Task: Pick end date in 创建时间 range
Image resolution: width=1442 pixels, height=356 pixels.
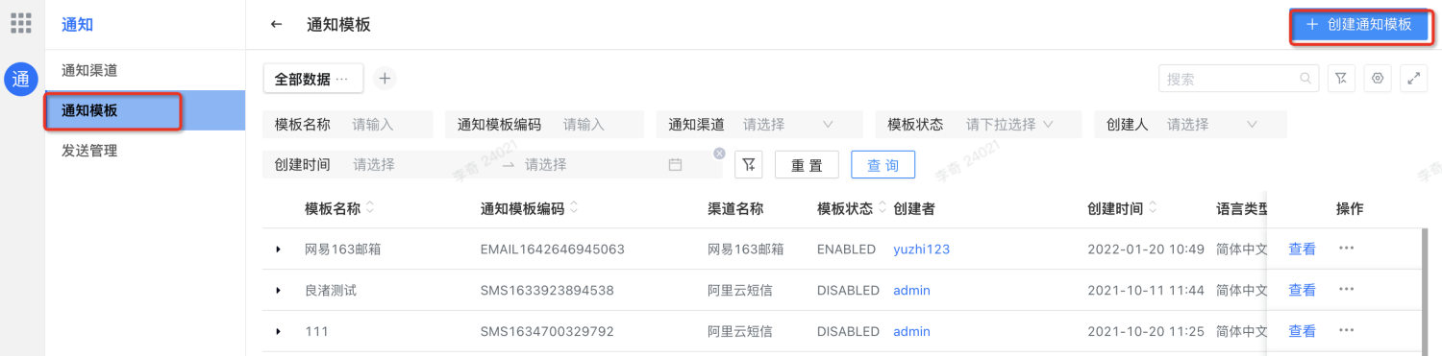Action: 591,165
